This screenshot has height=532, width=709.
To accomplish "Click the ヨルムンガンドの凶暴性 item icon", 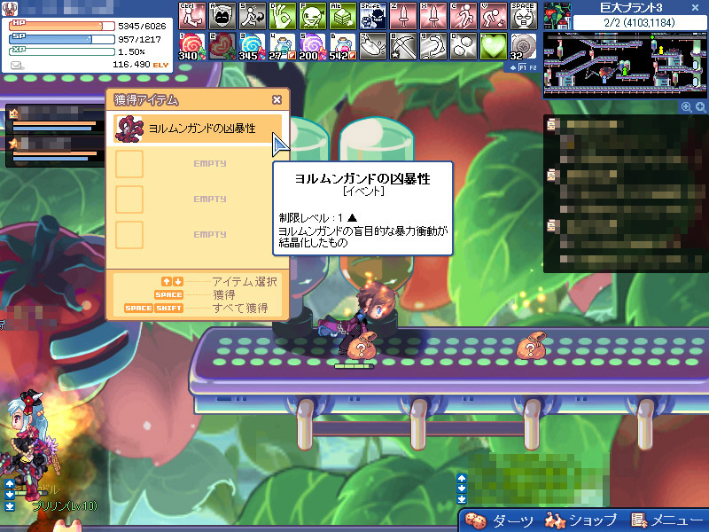I will [x=129, y=129].
